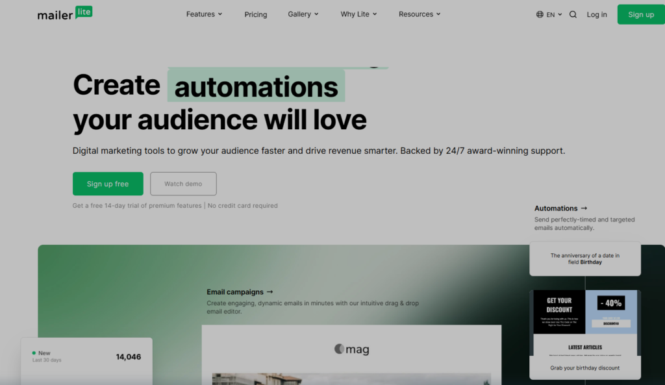The image size is (665, 385).
Task: Click the MailerLite logo
Action: [x=65, y=14]
